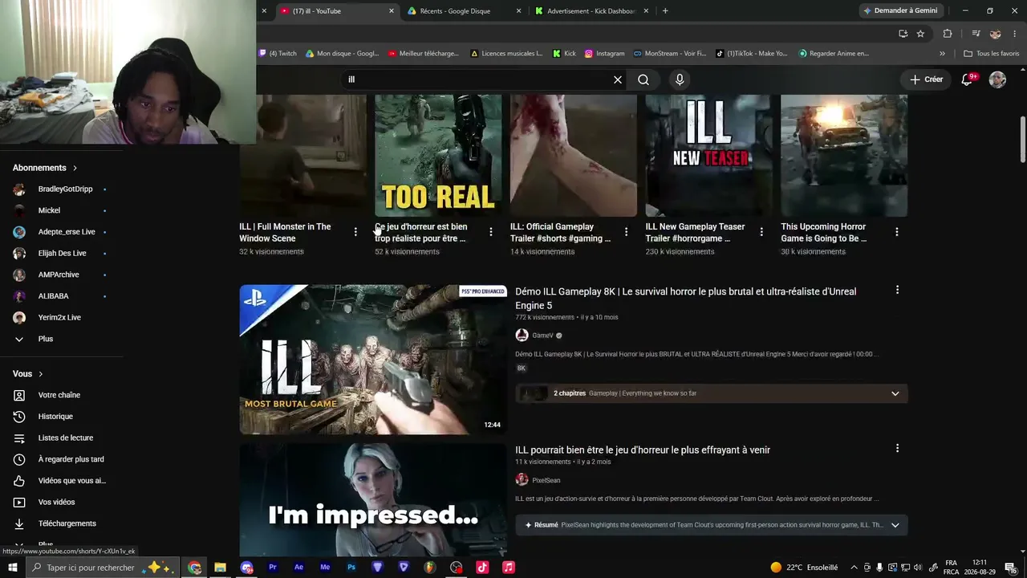1027x578 pixels.
Task: Open 'Votre chaîne' in the sidebar
Action: tap(59, 395)
